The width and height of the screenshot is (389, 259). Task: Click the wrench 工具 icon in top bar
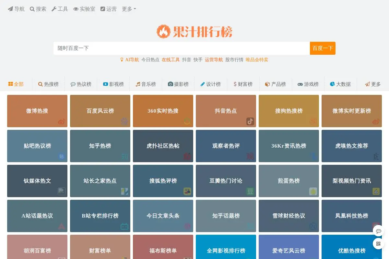point(54,9)
